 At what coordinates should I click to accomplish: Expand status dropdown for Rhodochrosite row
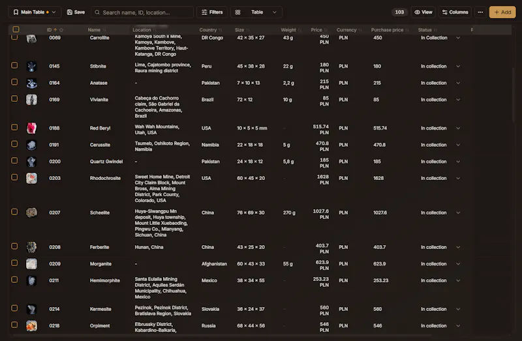pyautogui.click(x=458, y=178)
